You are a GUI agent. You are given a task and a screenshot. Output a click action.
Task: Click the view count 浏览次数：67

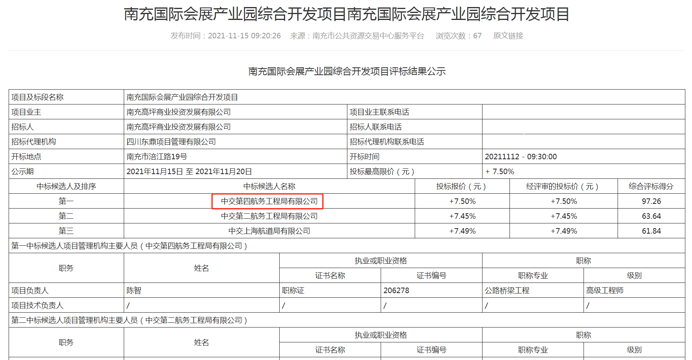[459, 36]
